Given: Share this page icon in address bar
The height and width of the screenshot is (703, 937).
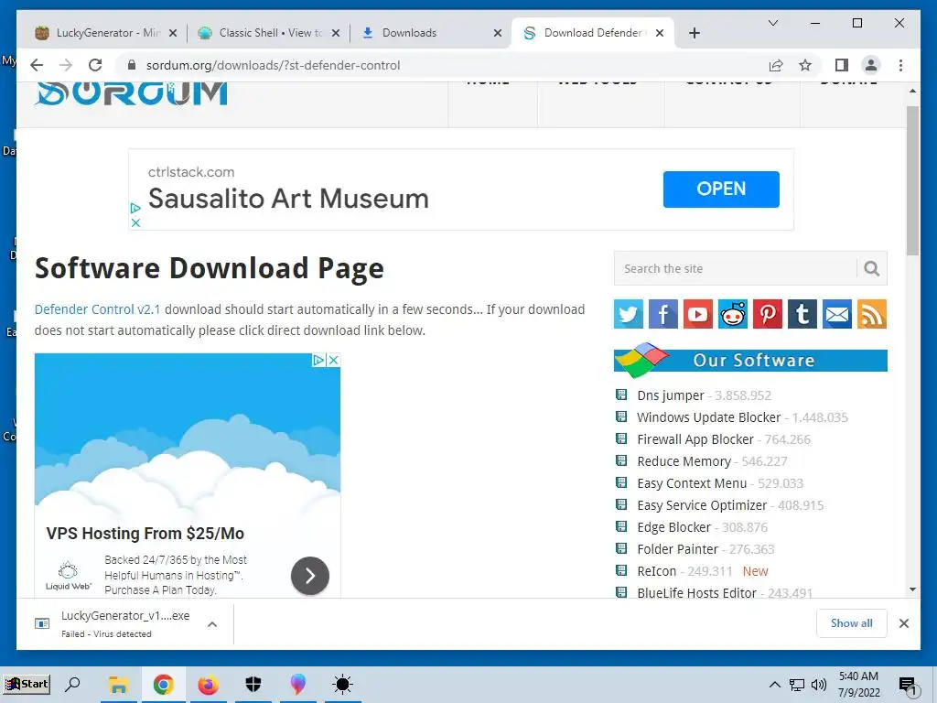Looking at the screenshot, I should coord(776,65).
